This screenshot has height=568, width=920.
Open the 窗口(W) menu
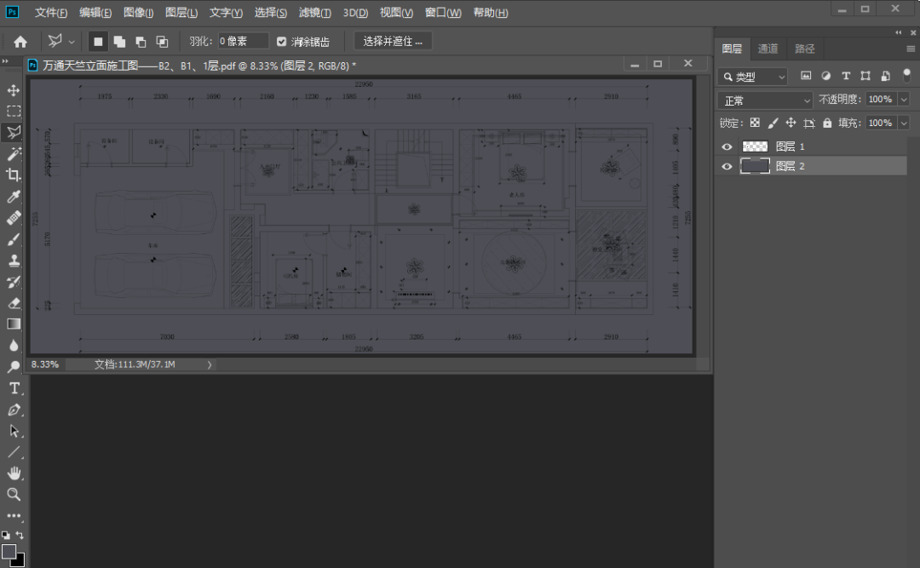[443, 12]
